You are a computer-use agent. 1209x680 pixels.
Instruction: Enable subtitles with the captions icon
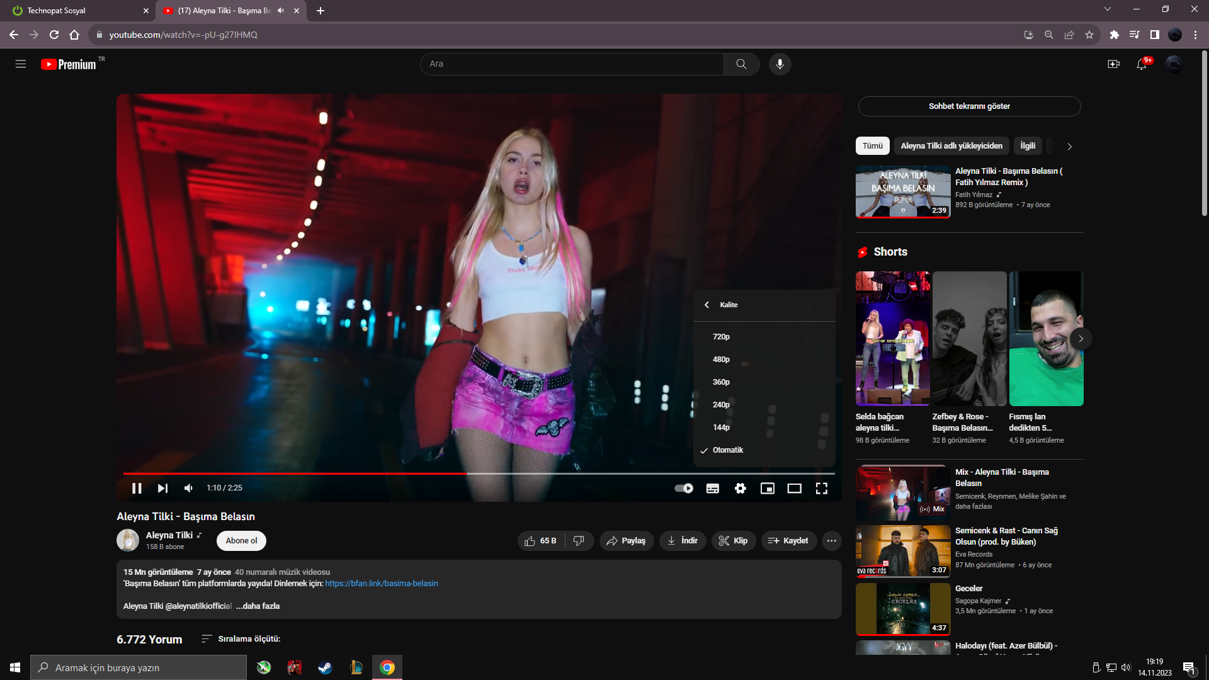click(713, 488)
